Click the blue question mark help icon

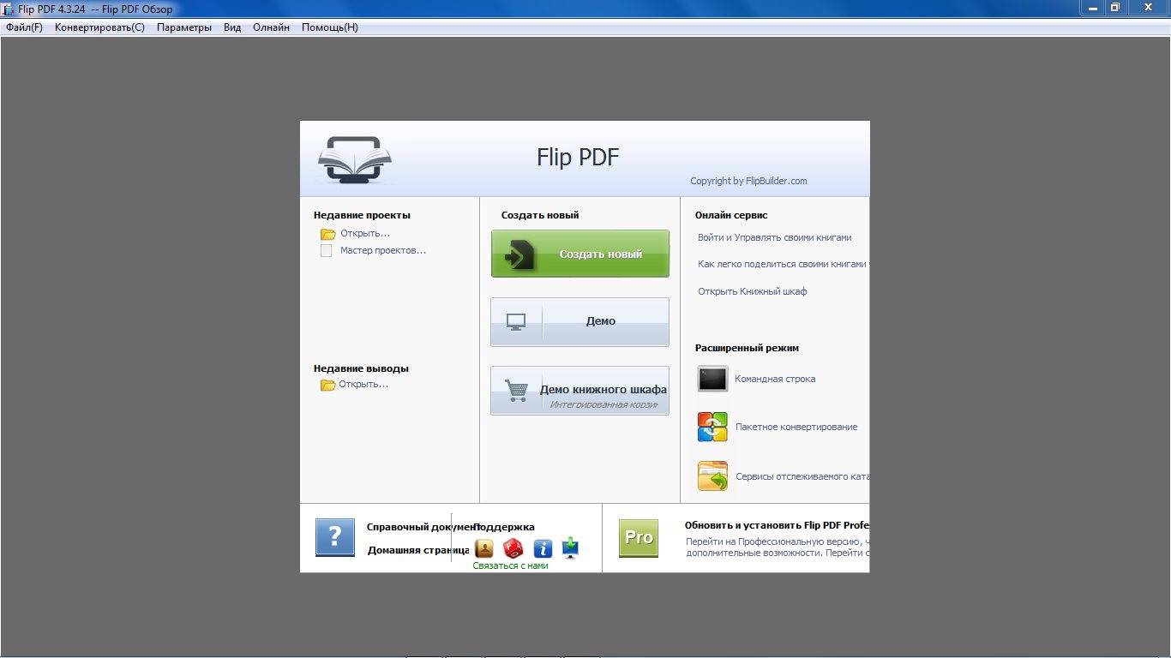pos(334,537)
